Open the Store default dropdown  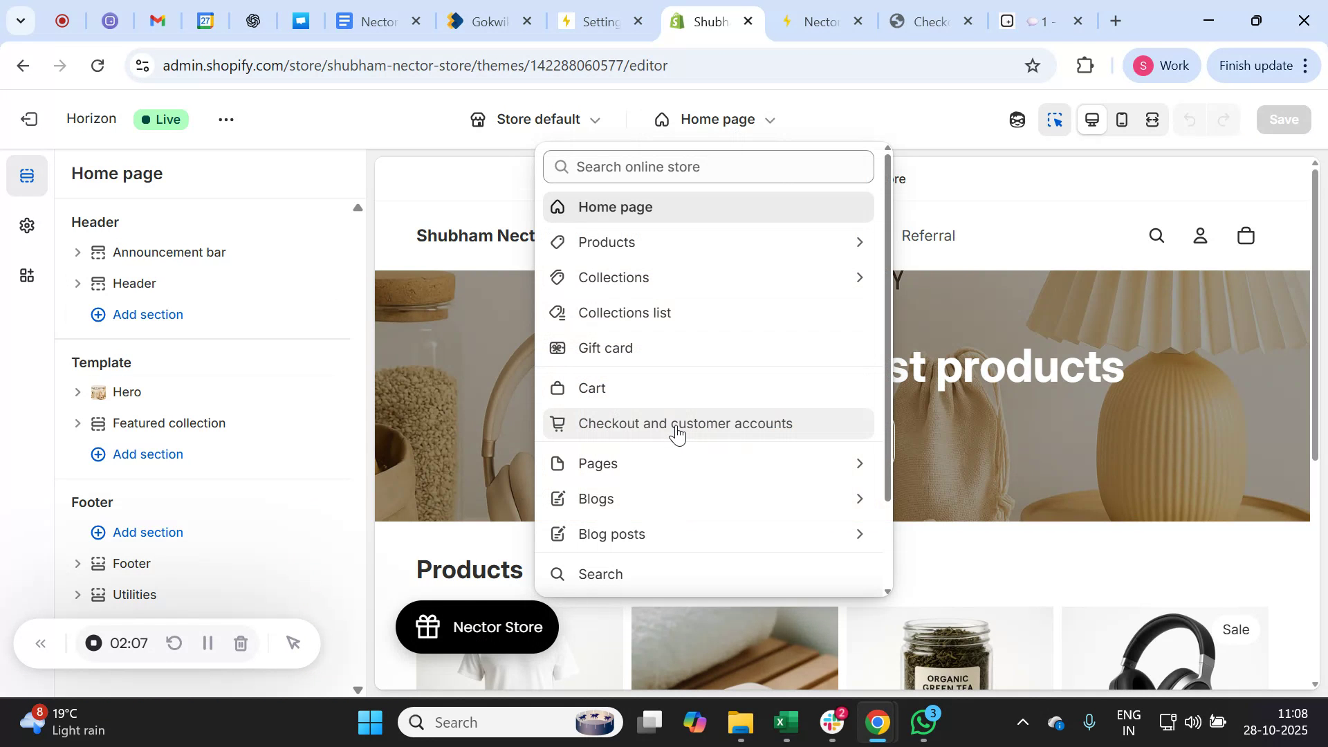(x=536, y=119)
